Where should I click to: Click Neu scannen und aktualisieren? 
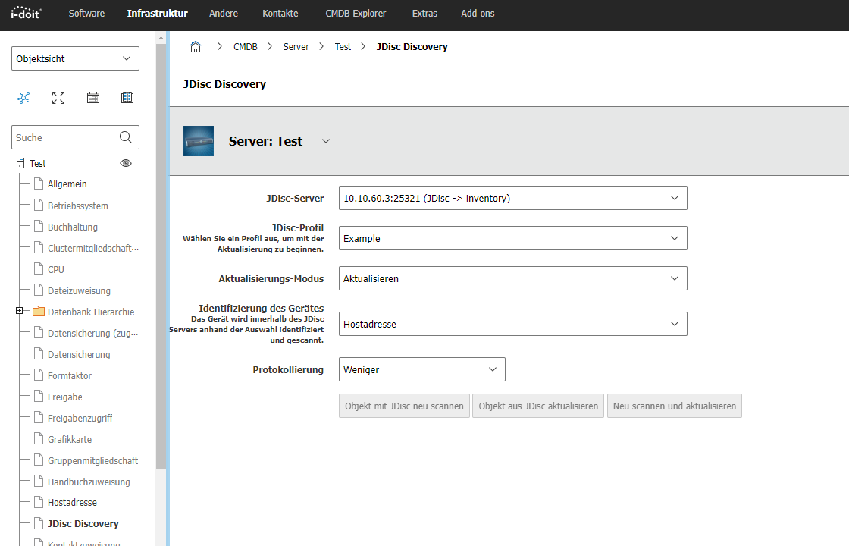click(x=674, y=406)
